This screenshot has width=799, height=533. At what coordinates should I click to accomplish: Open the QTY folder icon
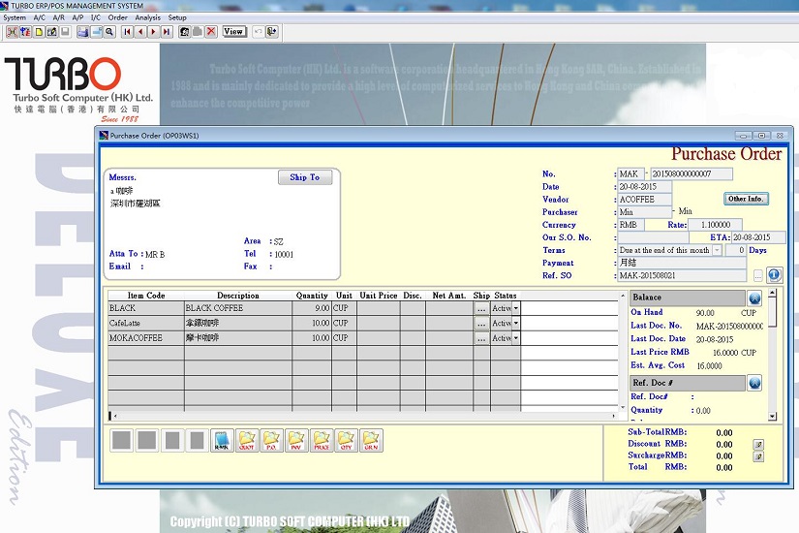pos(346,441)
